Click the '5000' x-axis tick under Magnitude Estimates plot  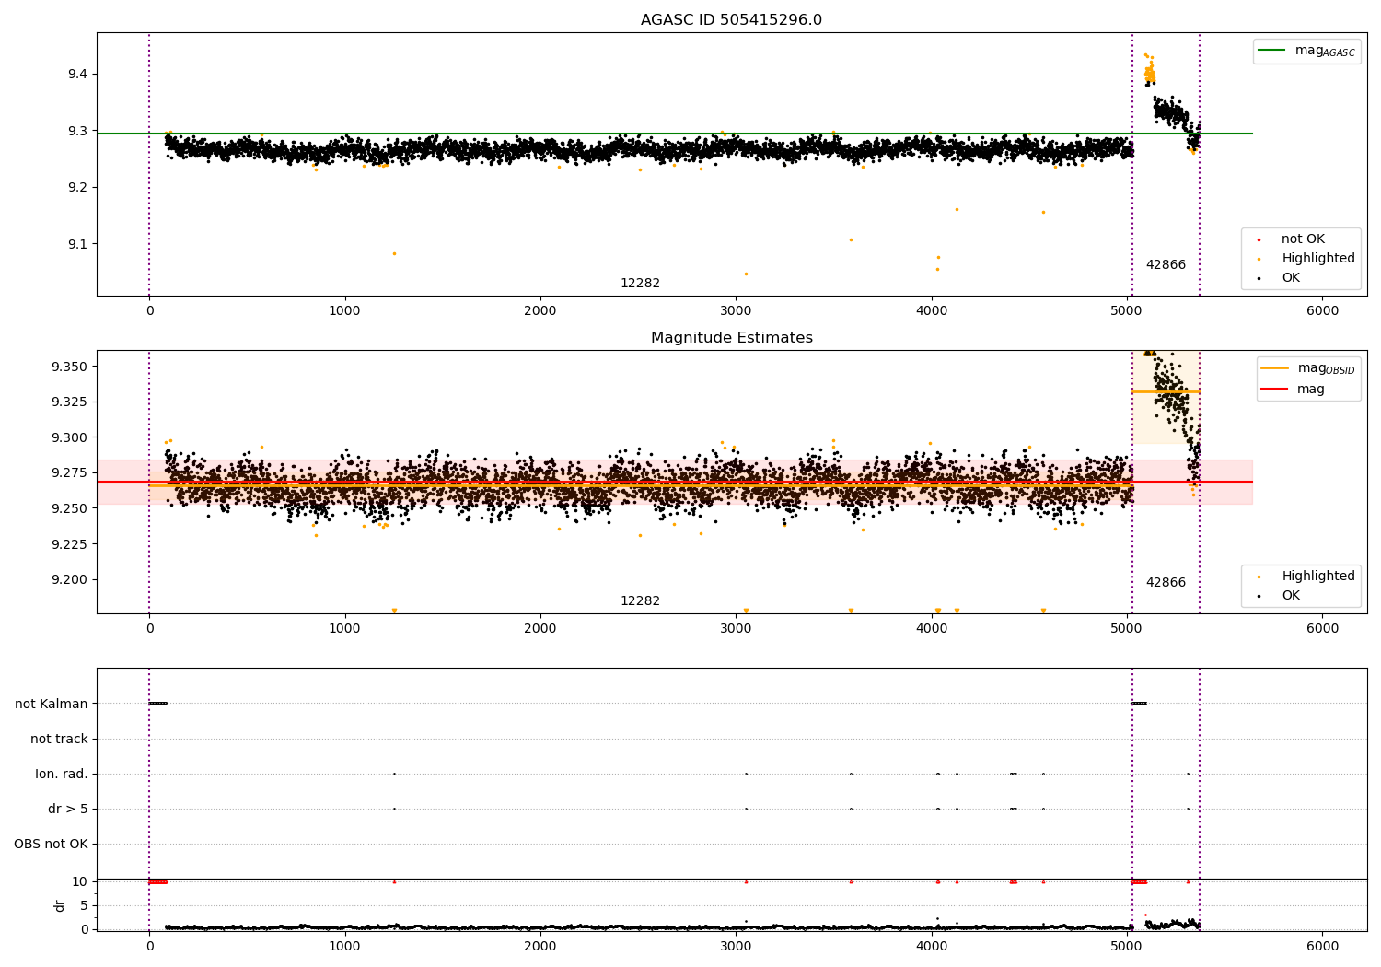pyautogui.click(x=1128, y=629)
